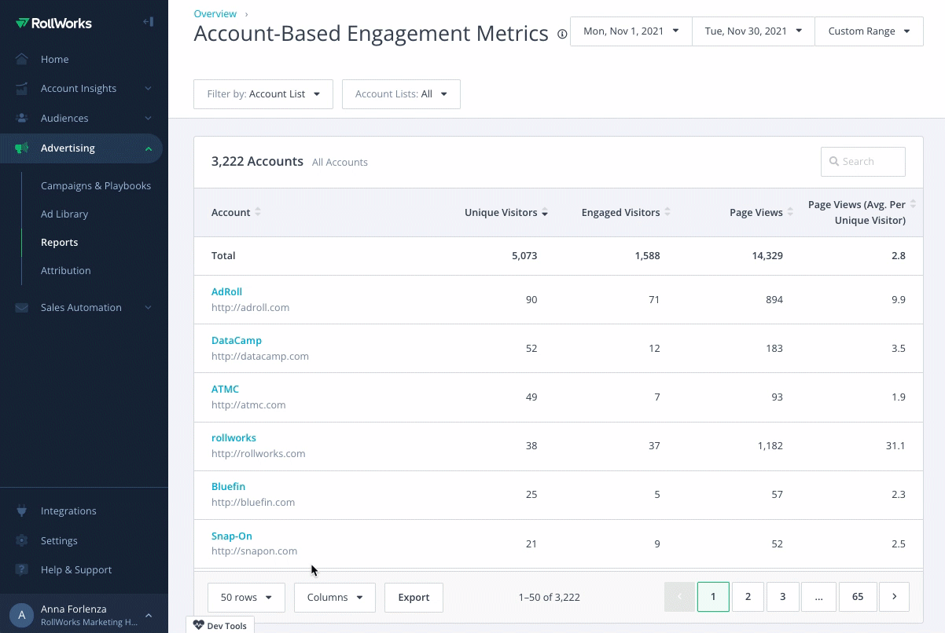Click the Dev Tools tab

pos(220,625)
